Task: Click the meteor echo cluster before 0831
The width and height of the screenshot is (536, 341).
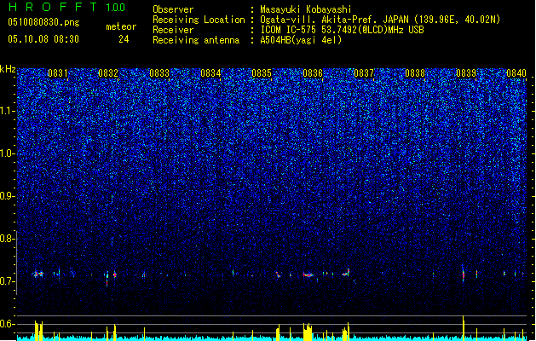Action: click(38, 274)
